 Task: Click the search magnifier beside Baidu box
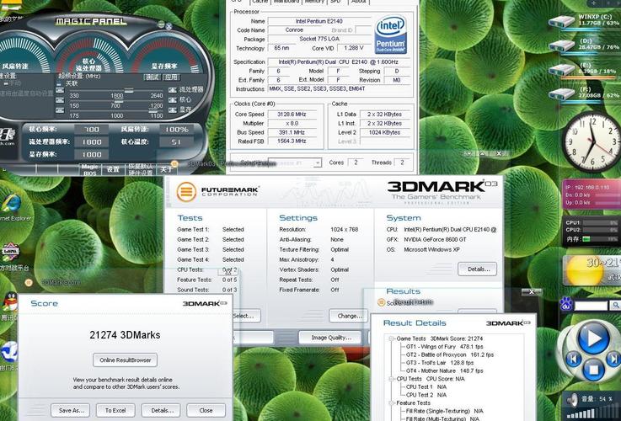[615, 305]
